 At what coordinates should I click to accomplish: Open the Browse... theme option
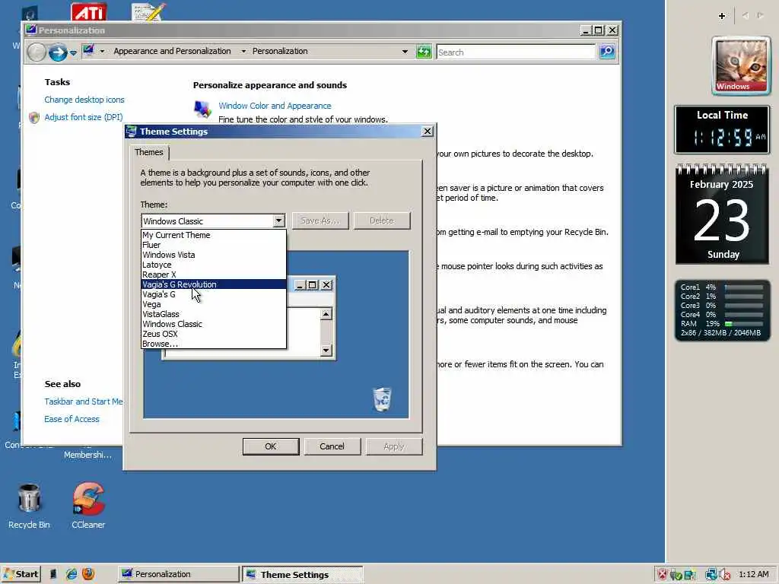click(x=214, y=344)
